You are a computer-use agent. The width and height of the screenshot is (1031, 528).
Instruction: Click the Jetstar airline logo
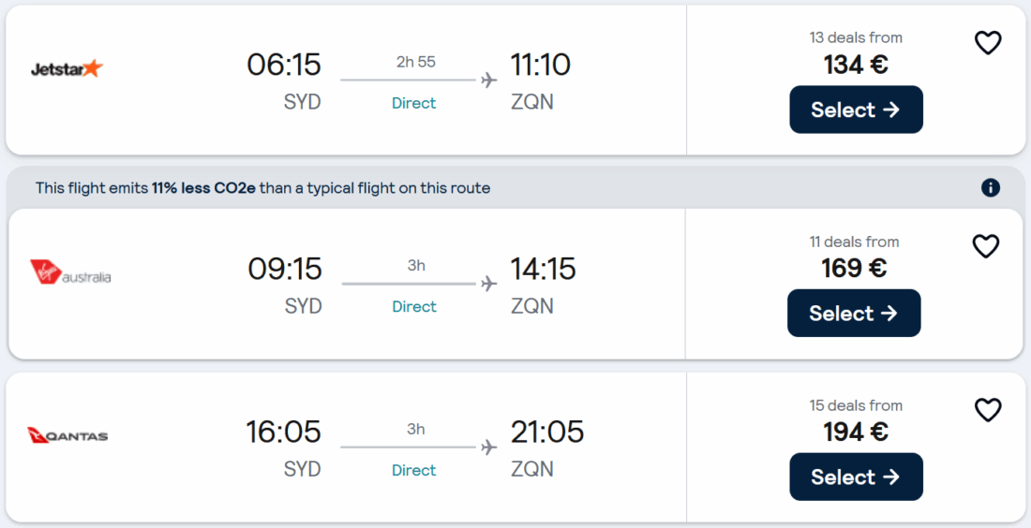[x=67, y=68]
